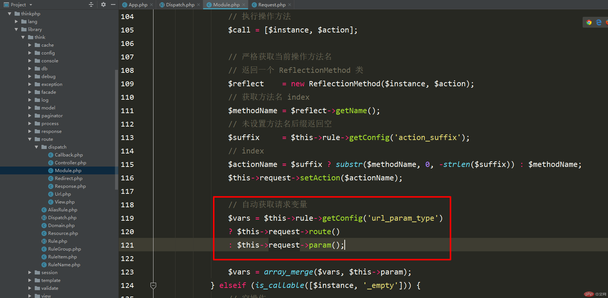The width and height of the screenshot is (608, 298).
Task: Expand the cache folder
Action: tap(30, 45)
